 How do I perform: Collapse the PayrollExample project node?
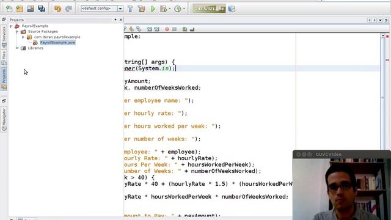click(11, 26)
